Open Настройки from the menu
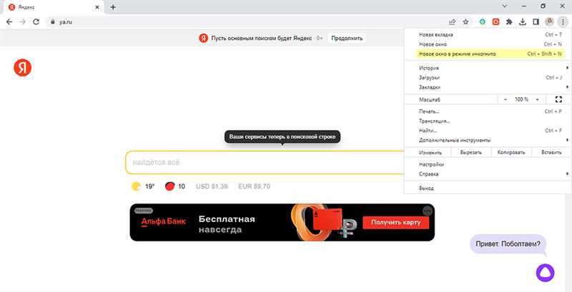Screen dimensions: 572x292 pyautogui.click(x=488, y=164)
